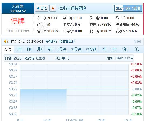Click the 振幅 0.00% field
The width and height of the screenshot is (144, 121).
101,31
